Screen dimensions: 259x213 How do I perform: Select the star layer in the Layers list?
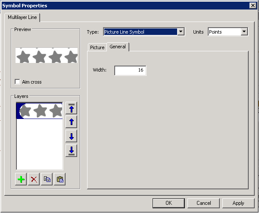pos(39,111)
